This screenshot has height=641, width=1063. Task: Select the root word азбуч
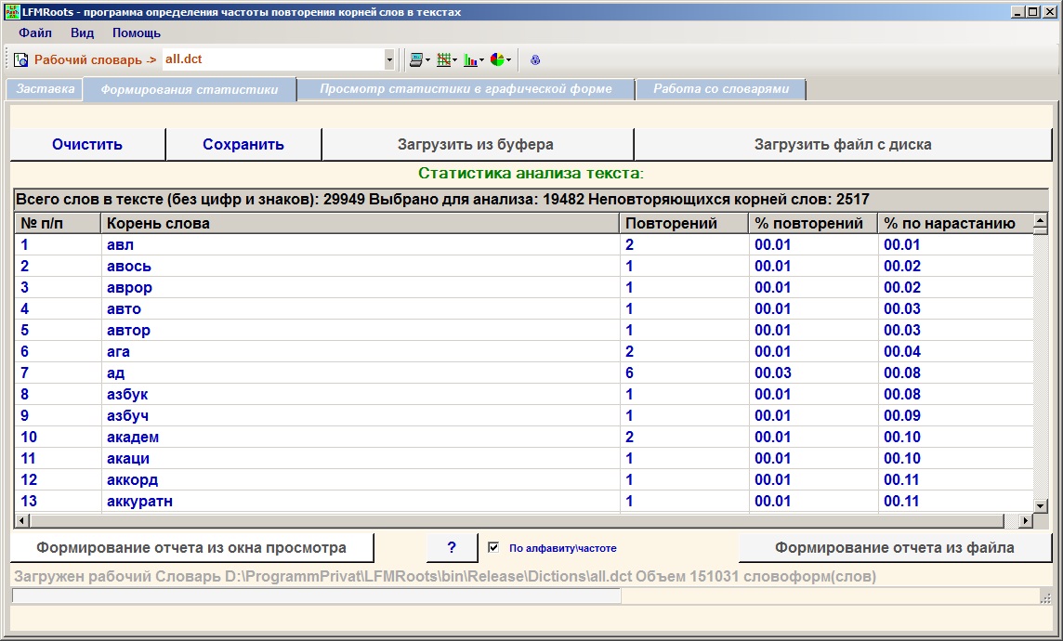tap(127, 415)
